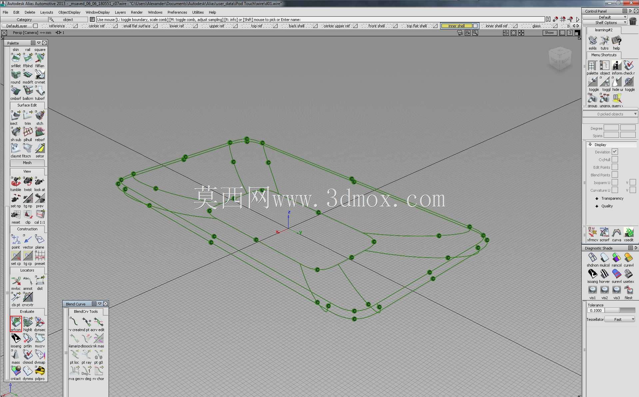This screenshot has height=397, width=639.
Task: Expand the Quality section
Action: click(597, 206)
